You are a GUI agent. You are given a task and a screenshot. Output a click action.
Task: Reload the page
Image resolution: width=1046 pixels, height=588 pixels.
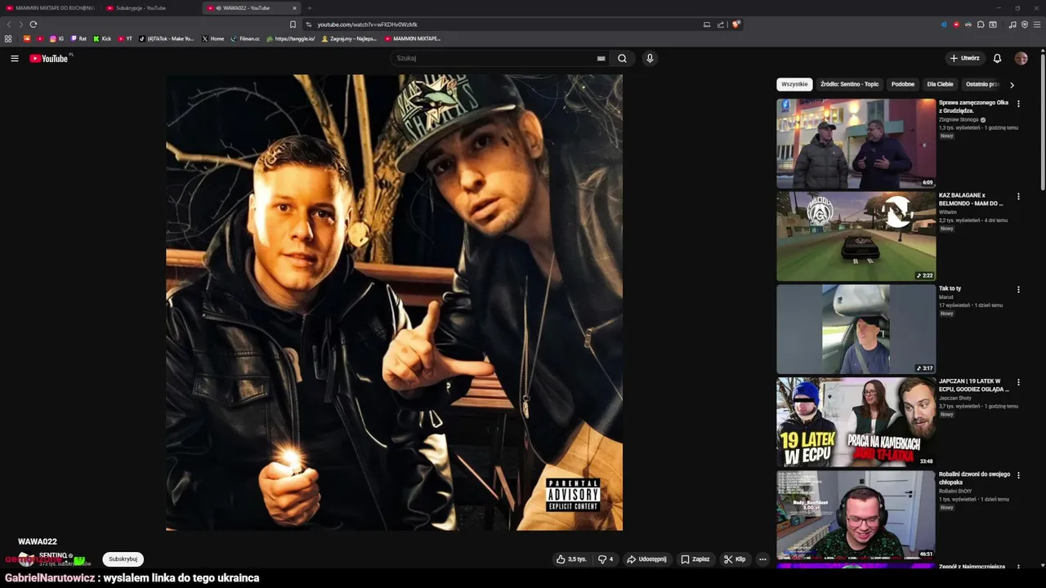(x=34, y=24)
